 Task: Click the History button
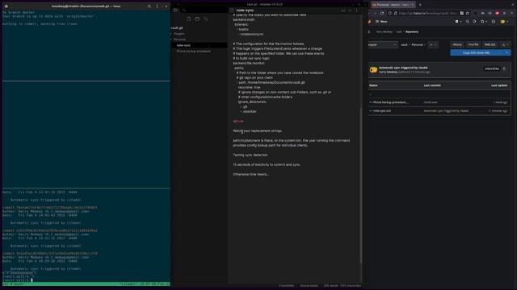click(x=457, y=45)
